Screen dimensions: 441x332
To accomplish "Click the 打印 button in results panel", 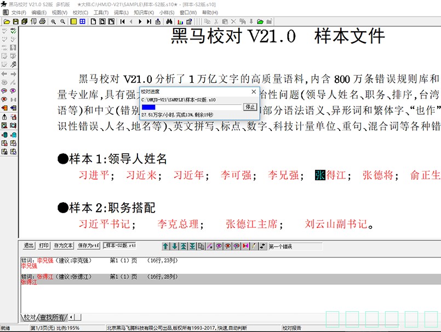I will click(44, 245).
